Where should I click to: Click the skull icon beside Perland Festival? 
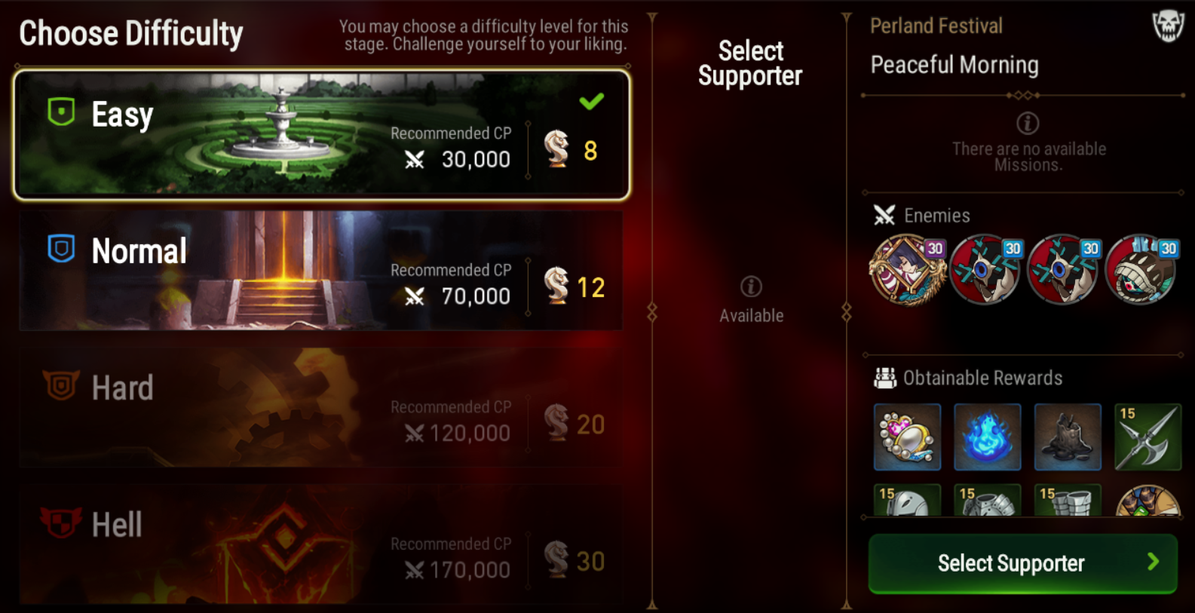click(1168, 26)
